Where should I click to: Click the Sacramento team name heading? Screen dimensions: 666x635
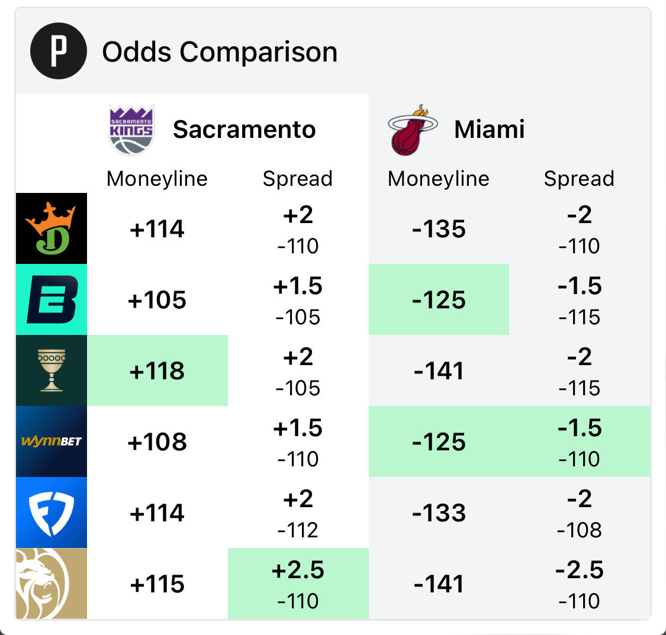tap(244, 130)
